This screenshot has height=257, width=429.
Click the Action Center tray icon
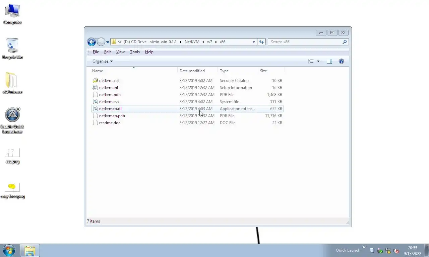[x=372, y=251]
